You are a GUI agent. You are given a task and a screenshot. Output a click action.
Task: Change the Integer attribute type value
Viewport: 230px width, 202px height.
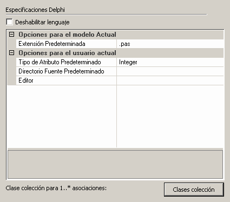[x=170, y=62]
